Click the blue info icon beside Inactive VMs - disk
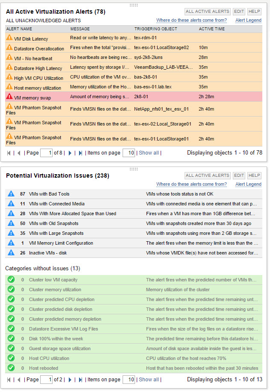The height and width of the screenshot is (392, 270). tap(11, 253)
